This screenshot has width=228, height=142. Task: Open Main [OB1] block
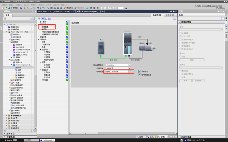click(20, 47)
